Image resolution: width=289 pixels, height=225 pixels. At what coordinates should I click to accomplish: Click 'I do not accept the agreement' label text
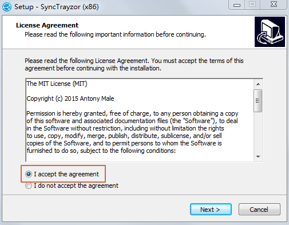(x=76, y=185)
